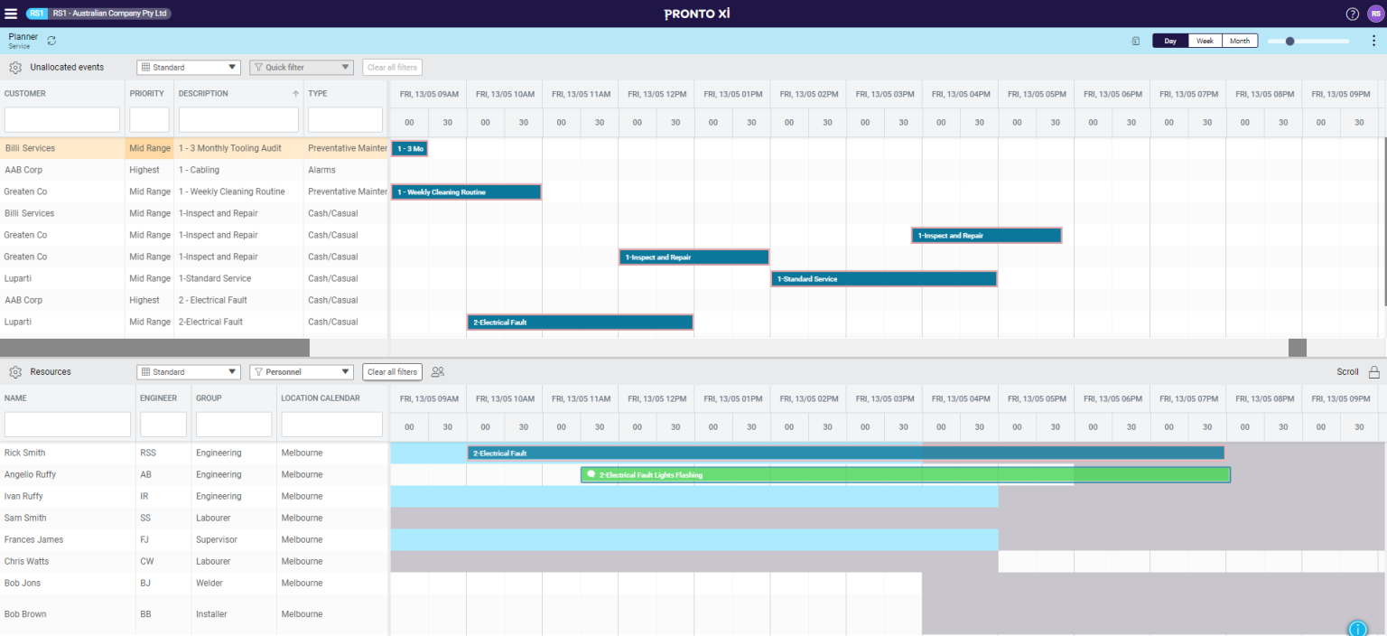Image resolution: width=1387 pixels, height=636 pixels.
Task: Select the Day view toggle
Action: click(x=1169, y=40)
